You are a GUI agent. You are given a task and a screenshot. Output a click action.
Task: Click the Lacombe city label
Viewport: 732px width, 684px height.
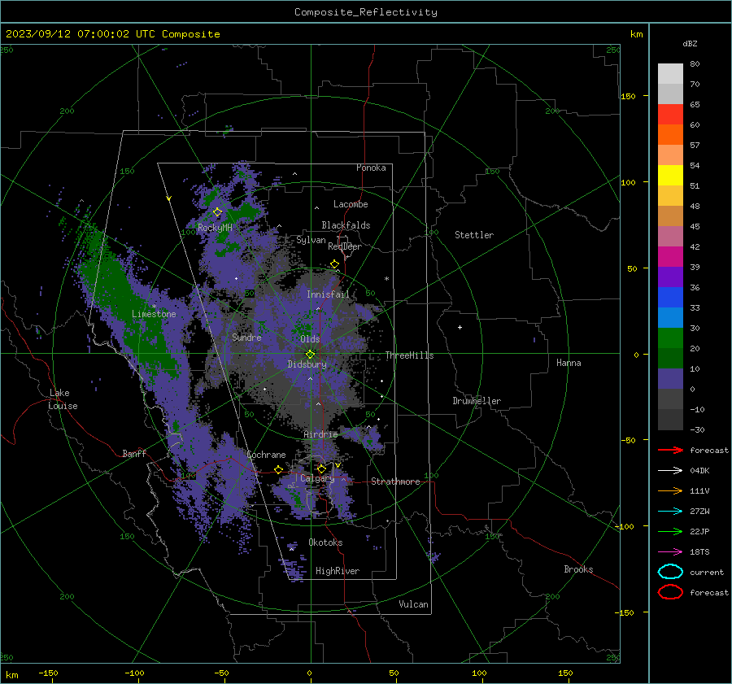(351, 204)
